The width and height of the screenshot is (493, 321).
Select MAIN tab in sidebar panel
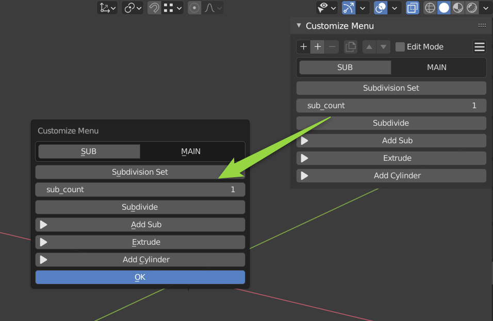[x=437, y=67]
